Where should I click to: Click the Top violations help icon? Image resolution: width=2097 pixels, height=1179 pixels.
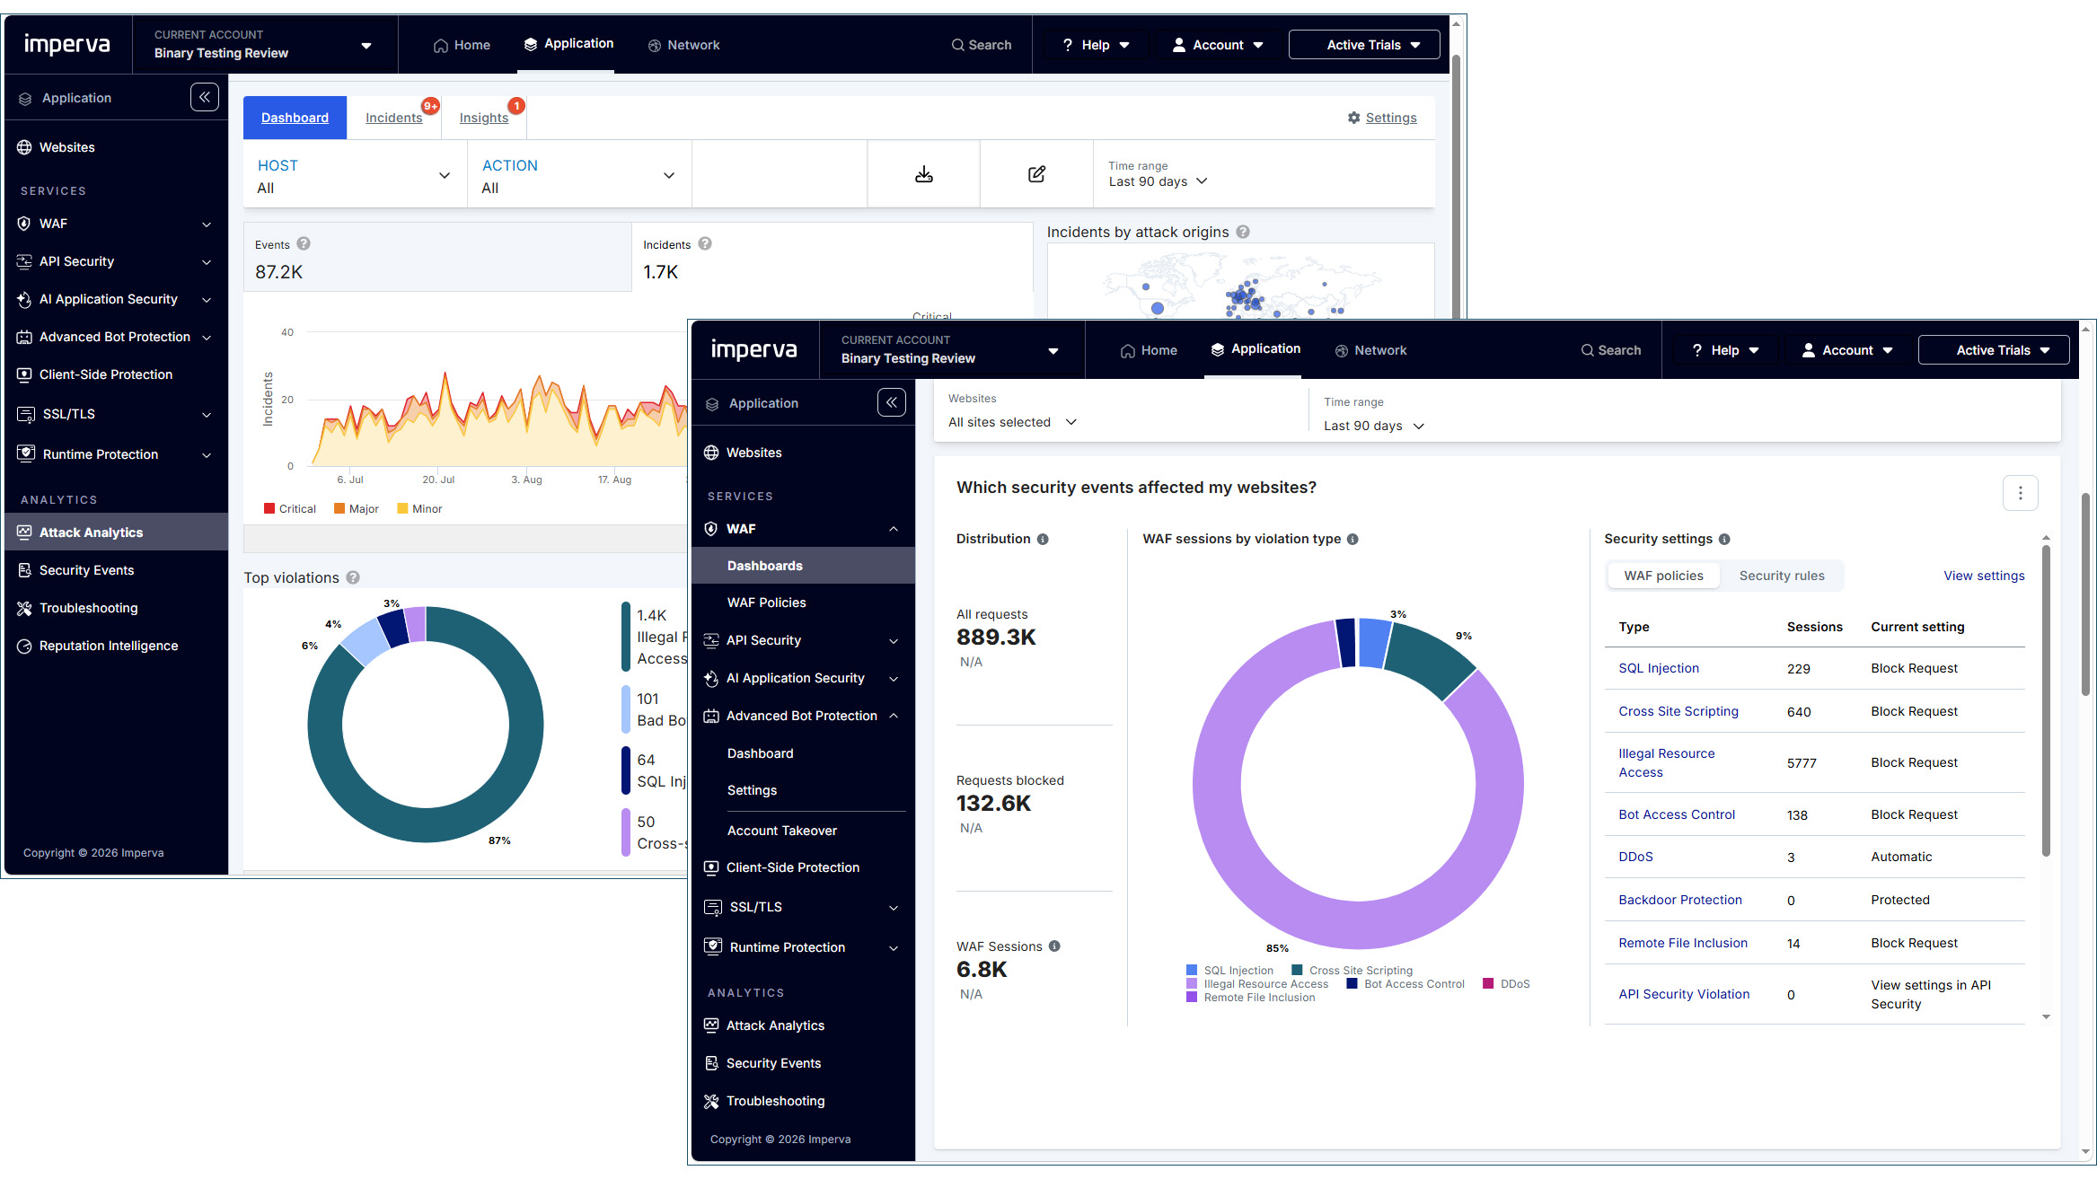click(x=353, y=577)
